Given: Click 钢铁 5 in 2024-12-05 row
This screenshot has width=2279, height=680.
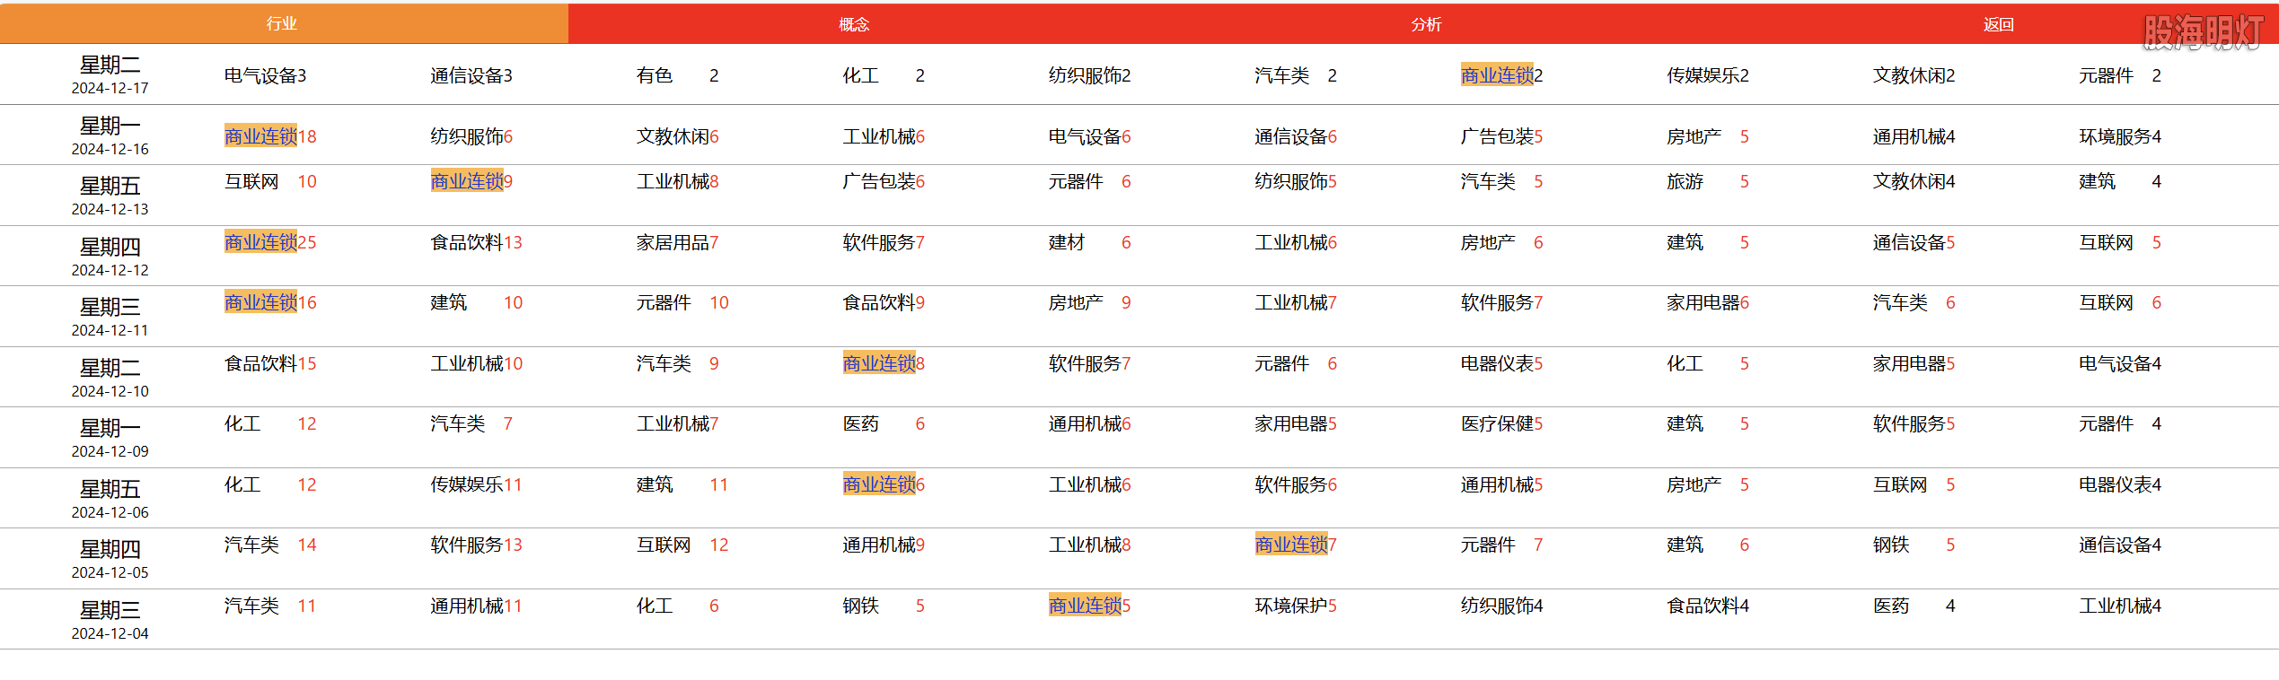Looking at the screenshot, I should pyautogui.click(x=1914, y=545).
